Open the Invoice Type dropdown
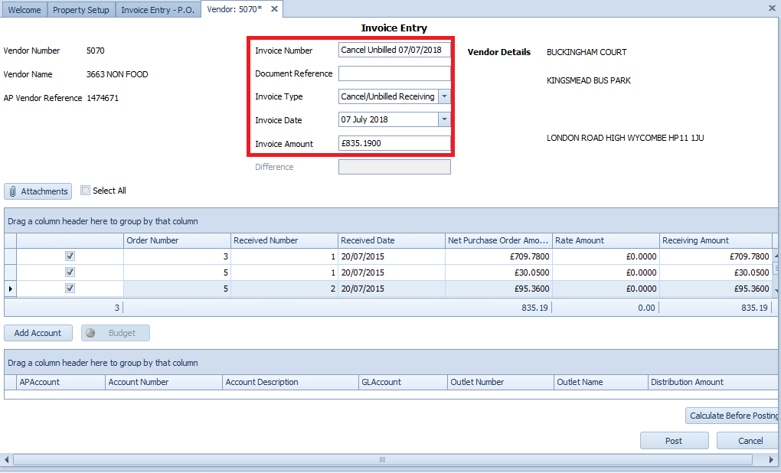Screen dimensions: 781x473 [x=444, y=96]
